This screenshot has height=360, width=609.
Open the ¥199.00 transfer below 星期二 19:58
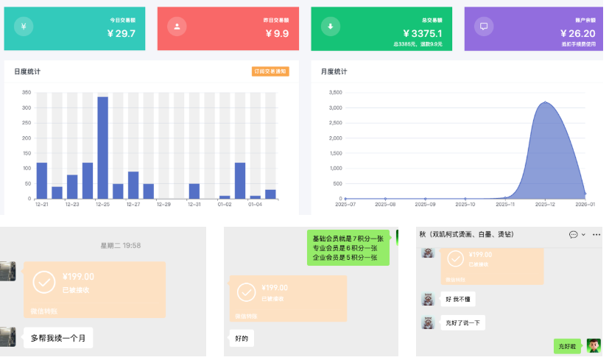(x=95, y=290)
